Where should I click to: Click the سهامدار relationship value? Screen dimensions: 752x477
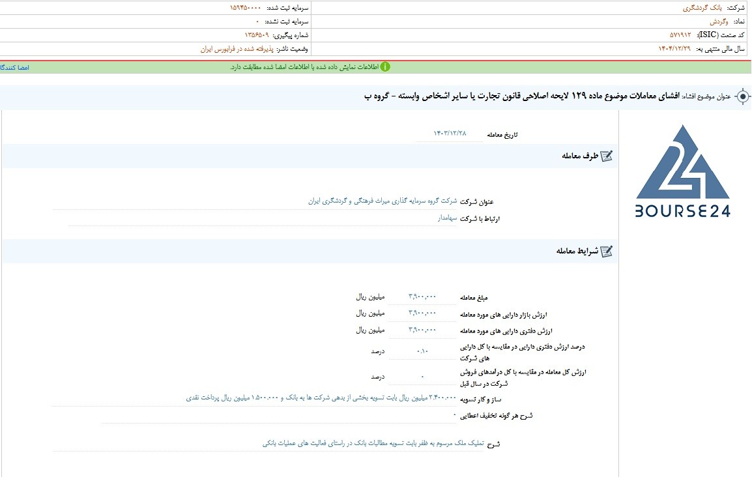pos(447,218)
